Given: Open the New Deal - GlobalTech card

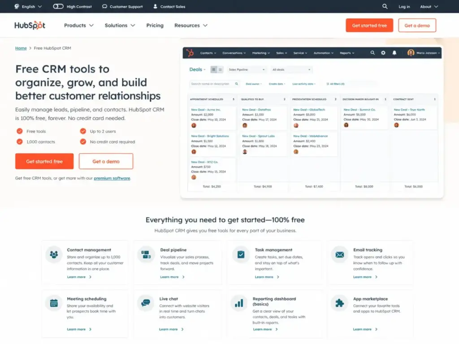Looking at the screenshot, I should (314, 118).
